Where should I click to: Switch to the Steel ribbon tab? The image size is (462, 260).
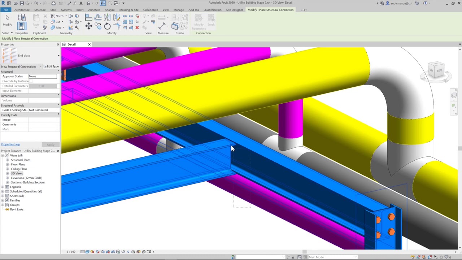pyautogui.click(x=53, y=10)
